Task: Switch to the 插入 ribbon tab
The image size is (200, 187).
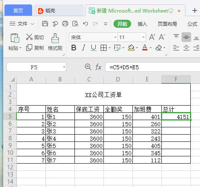Action: (x=142, y=24)
